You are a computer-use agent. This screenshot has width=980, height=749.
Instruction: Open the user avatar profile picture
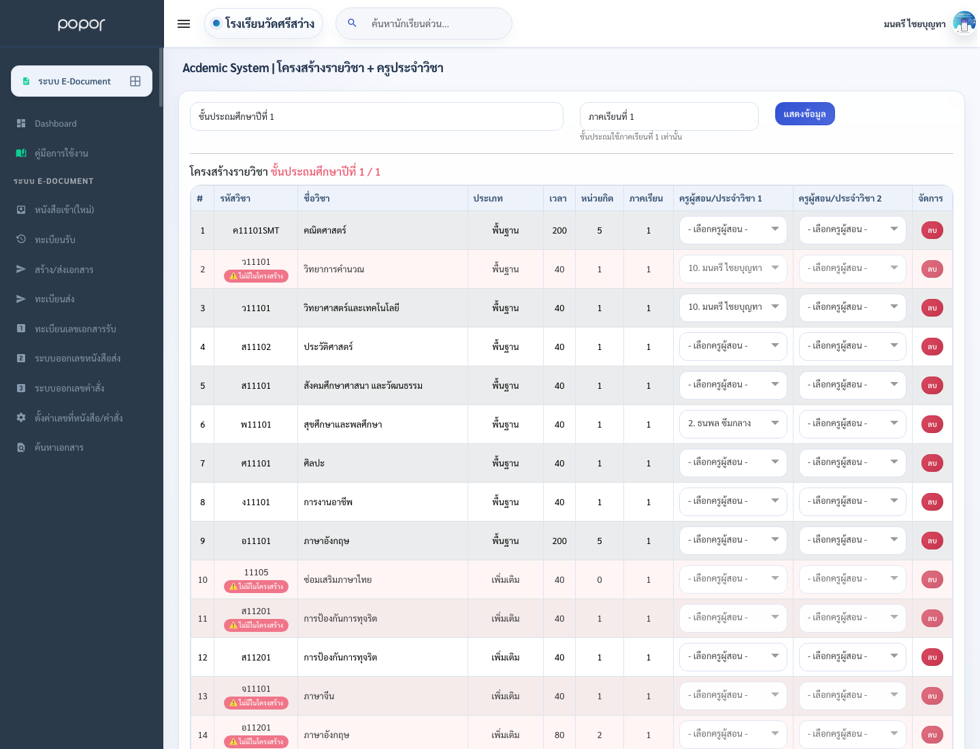964,24
